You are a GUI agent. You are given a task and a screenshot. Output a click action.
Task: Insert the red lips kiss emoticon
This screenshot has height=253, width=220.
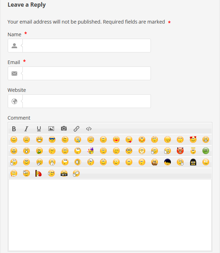116,140
